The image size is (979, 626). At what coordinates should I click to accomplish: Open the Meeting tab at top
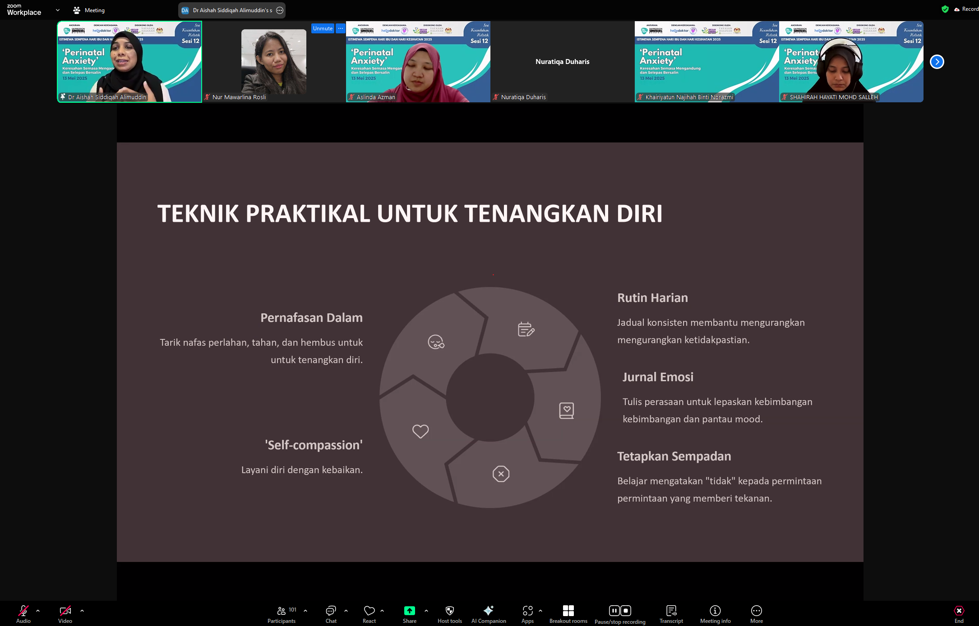click(x=89, y=10)
